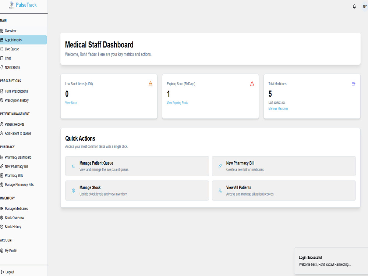
Task: Open Pharmacy Dashboard from sidebar
Action: [x=23, y=157]
